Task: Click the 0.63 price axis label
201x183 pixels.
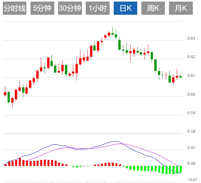Action: (x=191, y=38)
